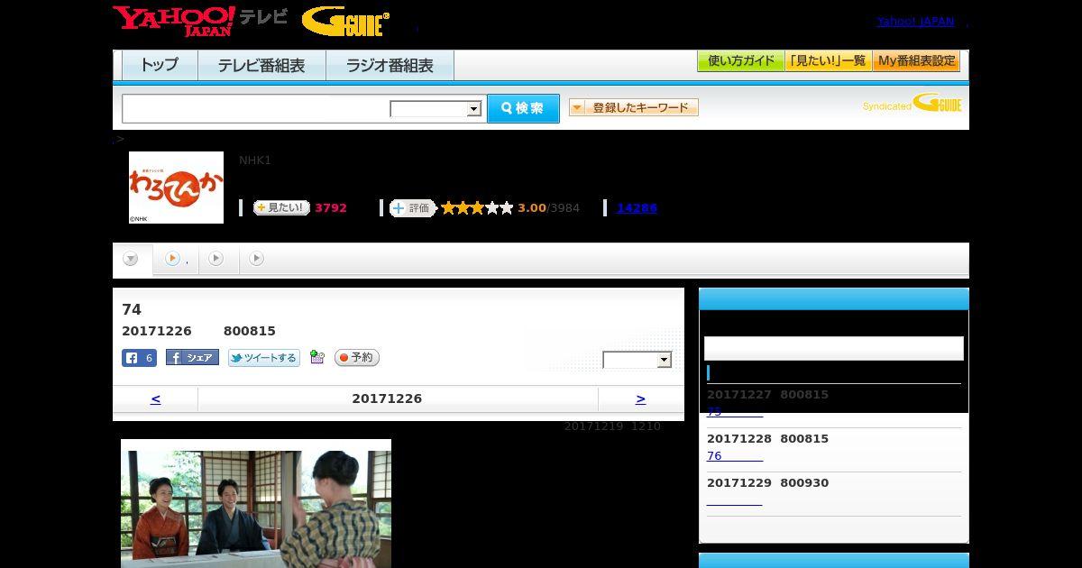Open the link under the 20171229 entry
Screen dimensions: 1082x568
(x=734, y=500)
